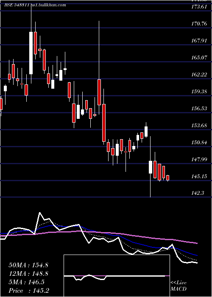
Task: Click the <<Live MACD label
Action: click(x=179, y=286)
